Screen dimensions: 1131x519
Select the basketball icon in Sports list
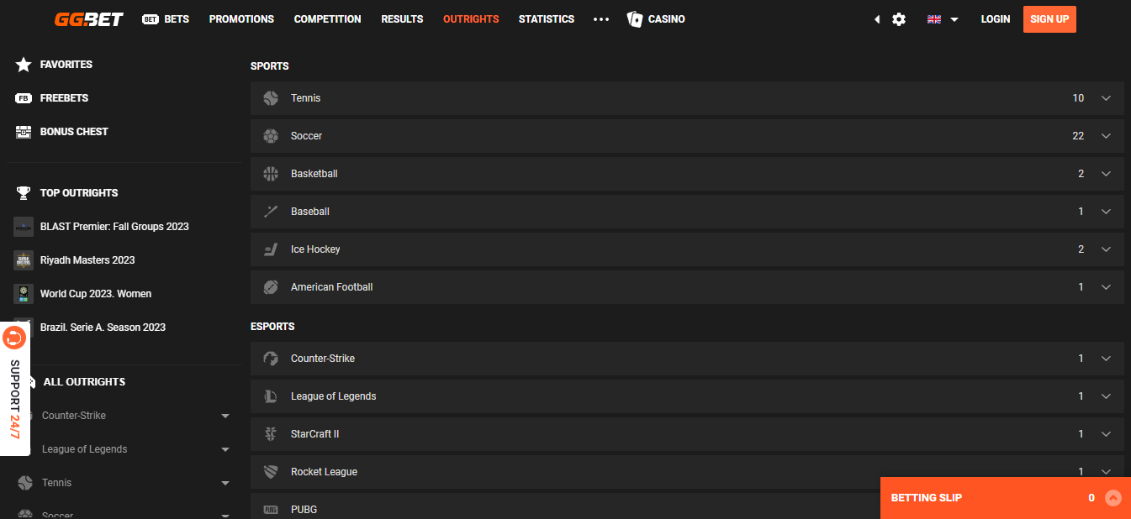[271, 174]
